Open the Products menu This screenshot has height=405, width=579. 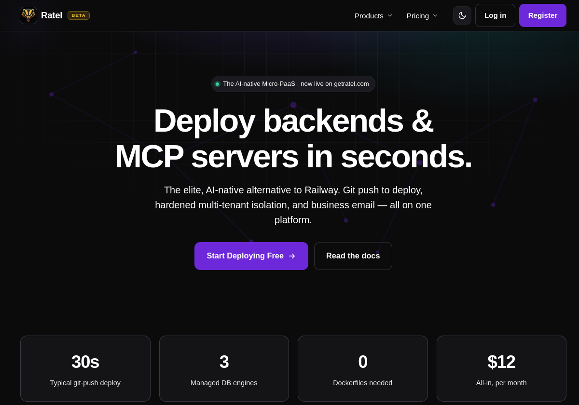(x=373, y=15)
